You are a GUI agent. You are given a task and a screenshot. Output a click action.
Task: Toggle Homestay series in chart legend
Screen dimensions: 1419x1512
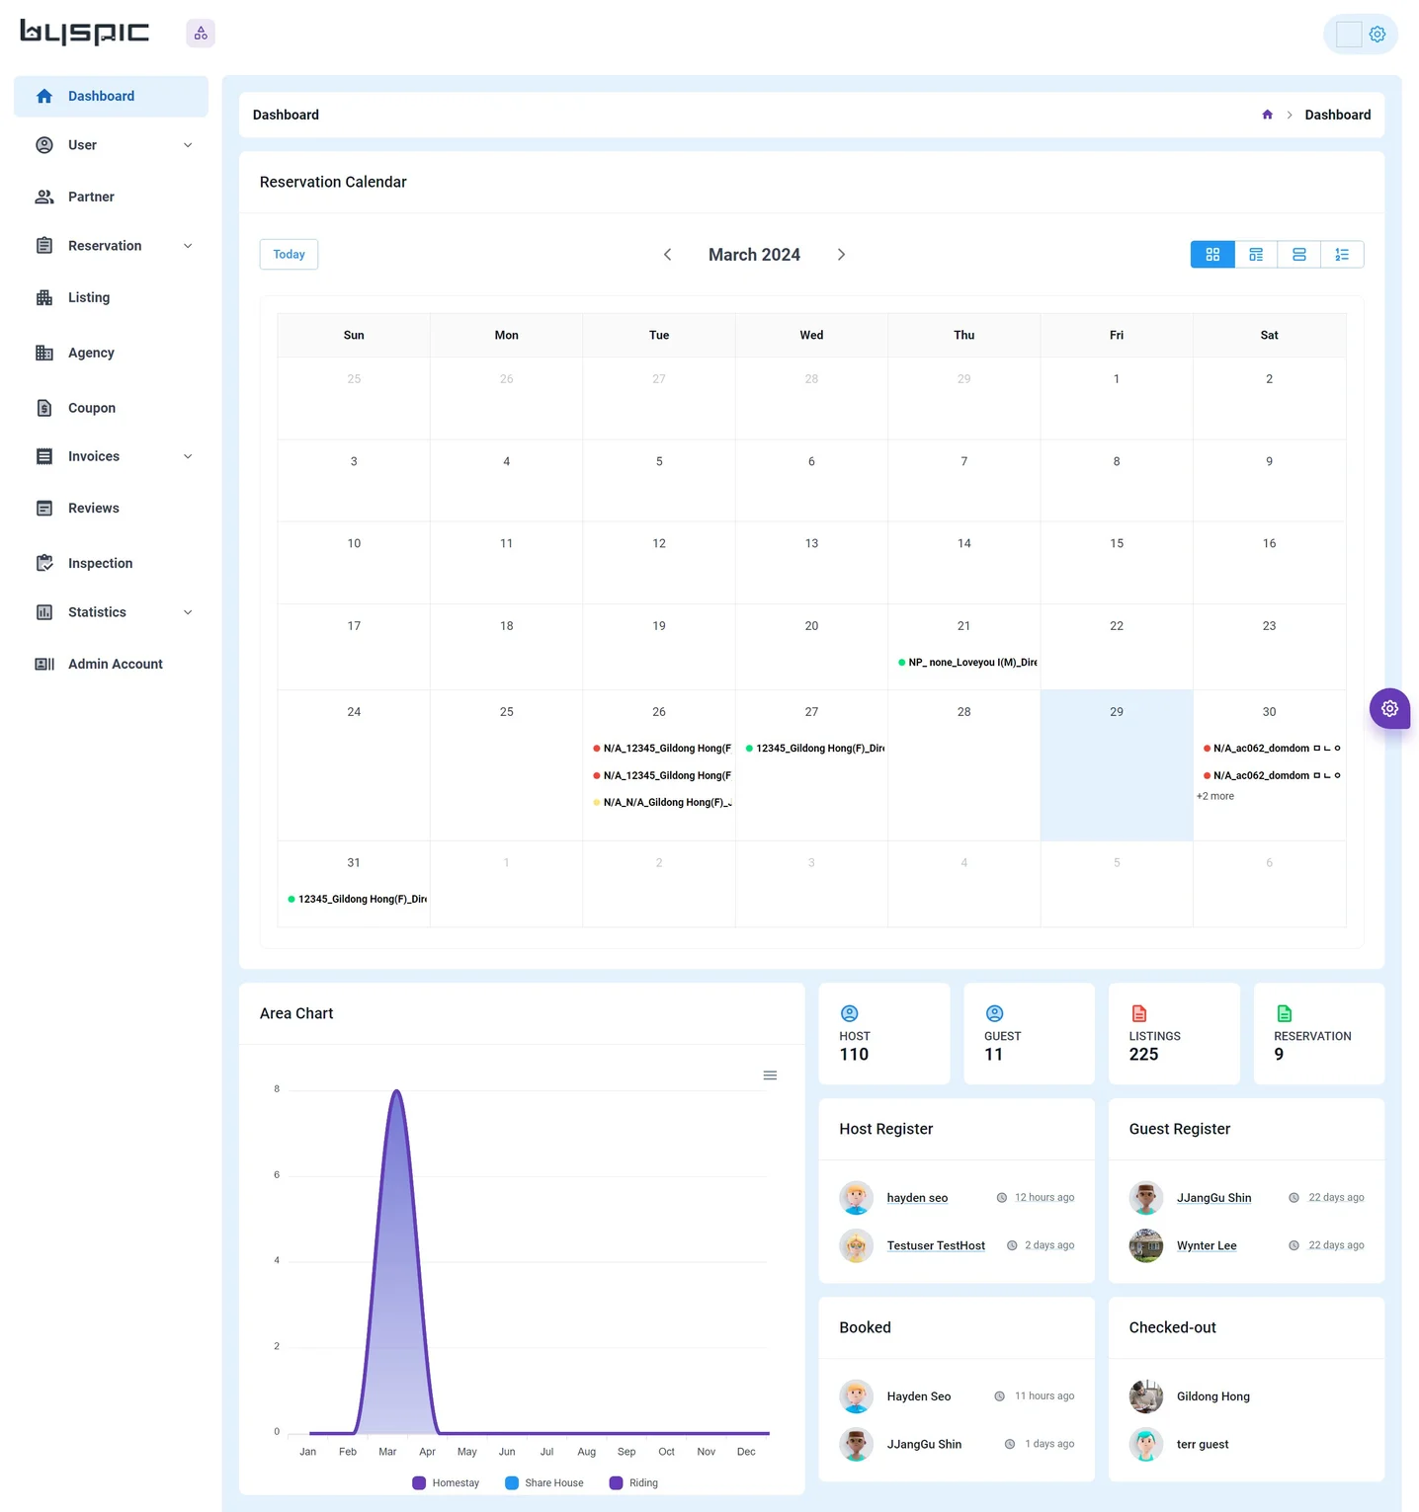446,1482
